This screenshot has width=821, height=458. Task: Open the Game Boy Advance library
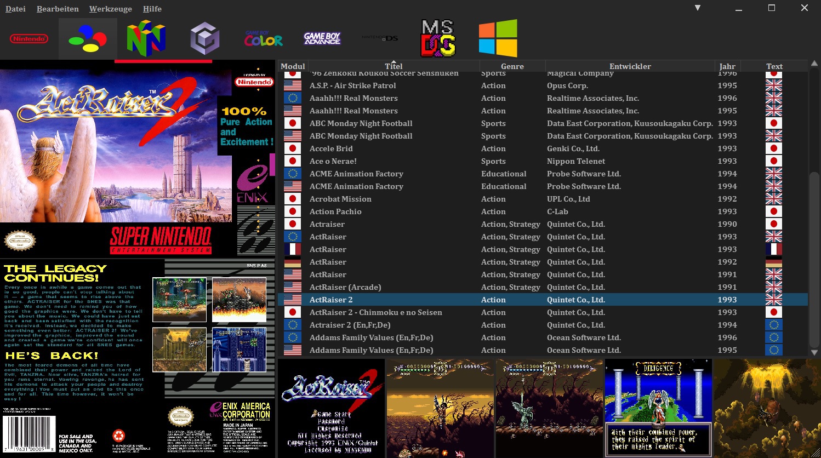322,38
